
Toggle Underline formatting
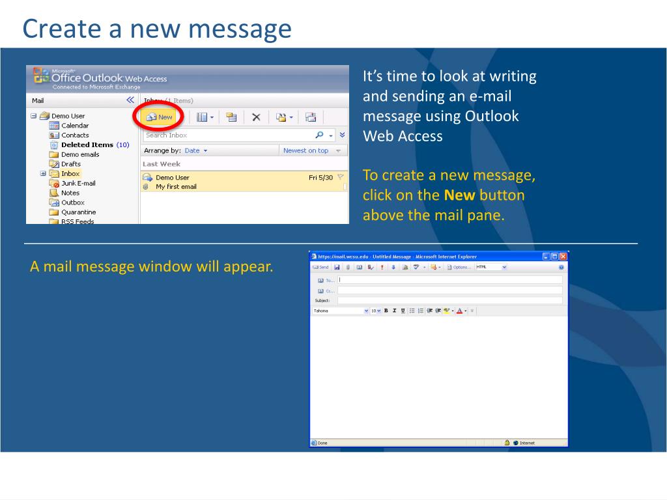click(403, 311)
